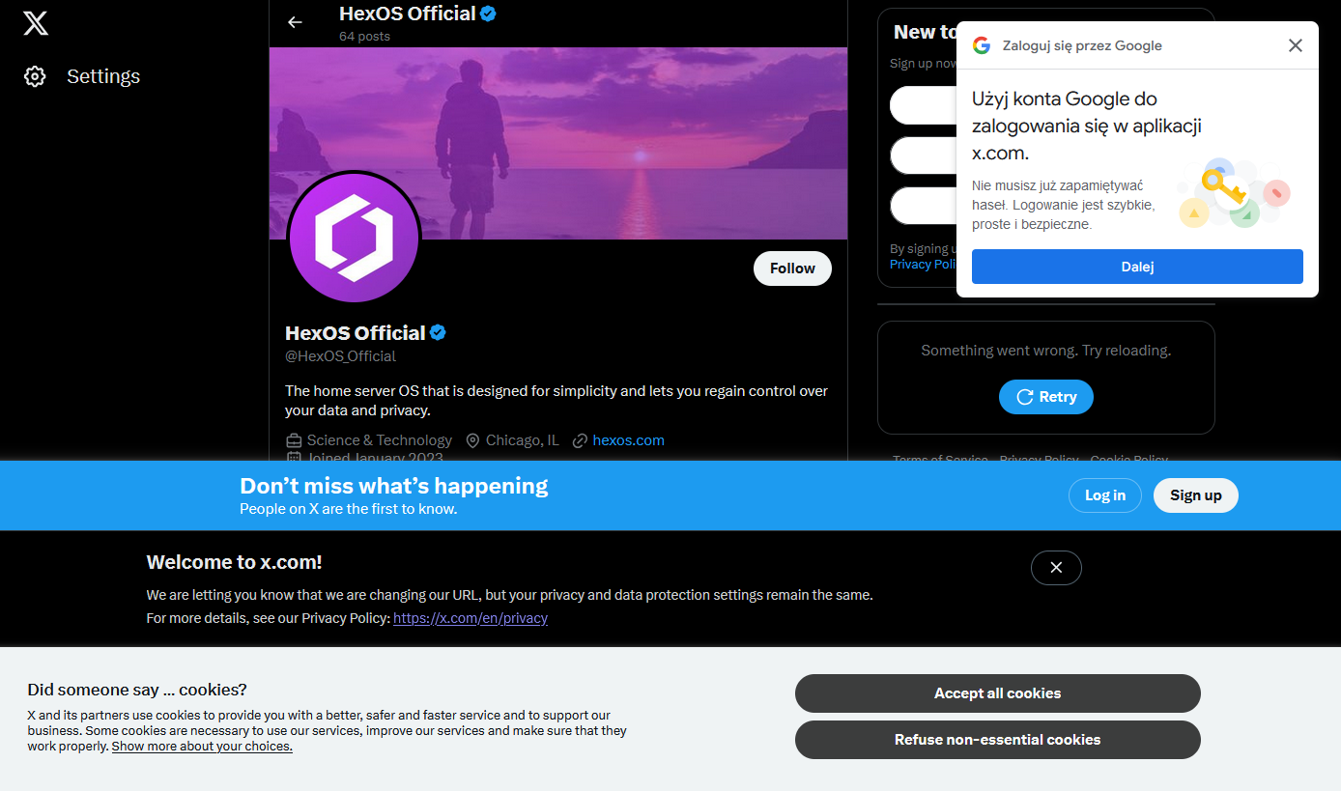
Task: Open Settings via the gear icon
Action: click(x=36, y=76)
